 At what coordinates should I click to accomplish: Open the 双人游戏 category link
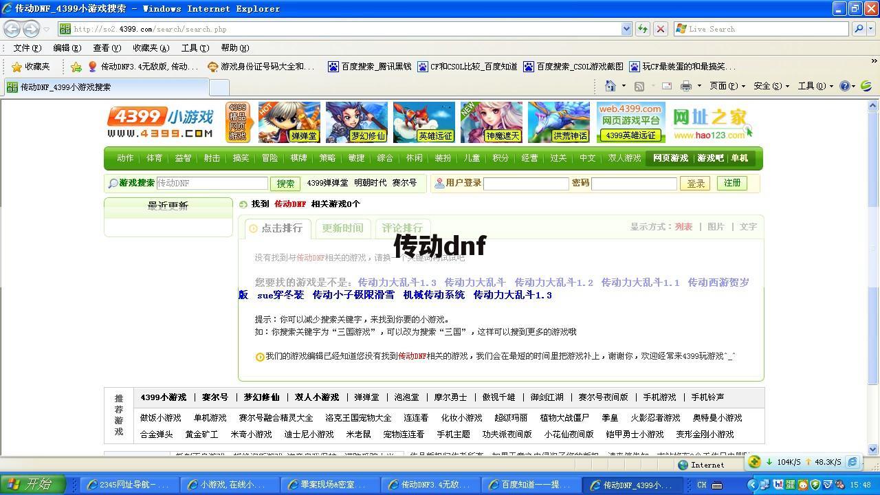624,158
